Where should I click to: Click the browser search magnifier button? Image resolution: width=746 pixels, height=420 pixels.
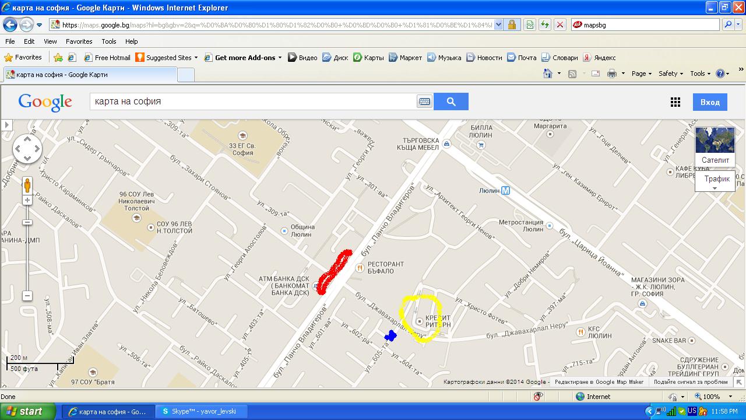[727, 24]
